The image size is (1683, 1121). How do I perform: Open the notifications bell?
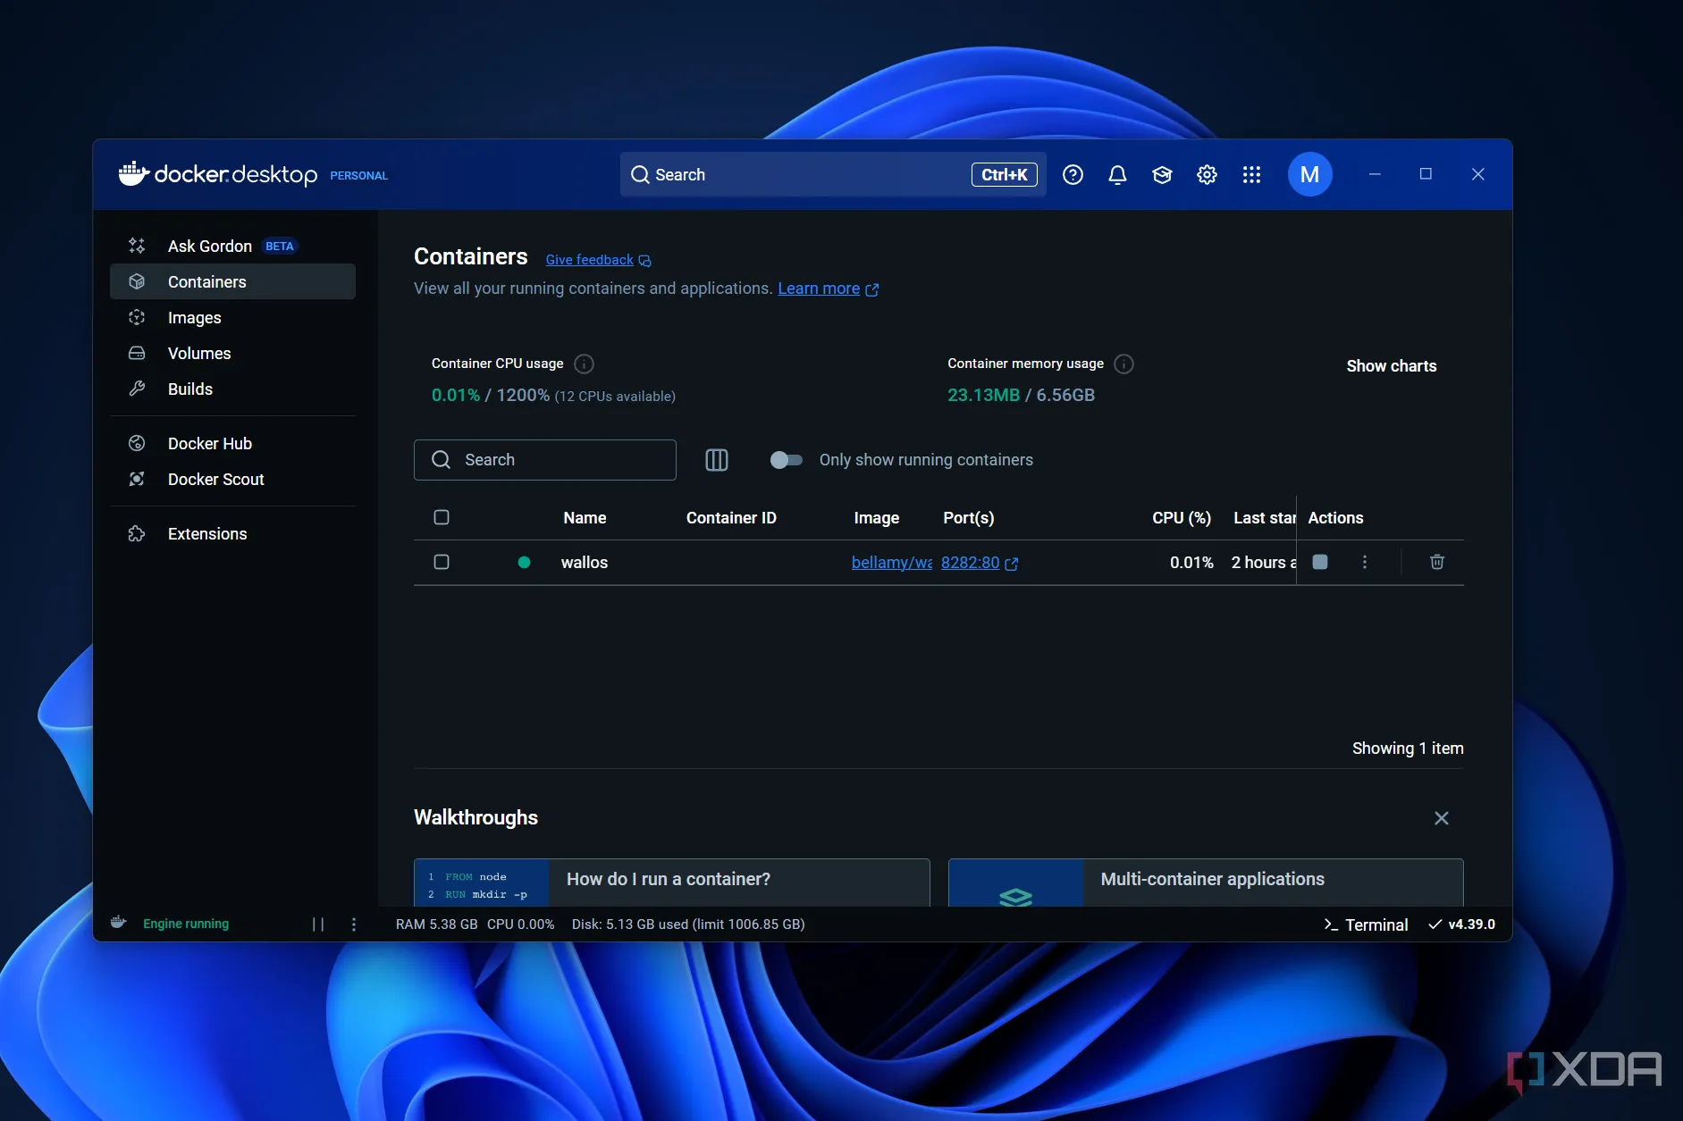pyautogui.click(x=1117, y=175)
